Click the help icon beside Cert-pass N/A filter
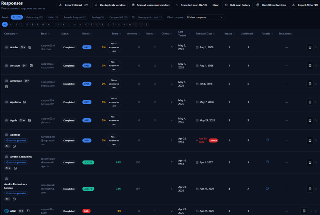Image resolution: width=320 pixels, height=215 pixels. [133, 17]
